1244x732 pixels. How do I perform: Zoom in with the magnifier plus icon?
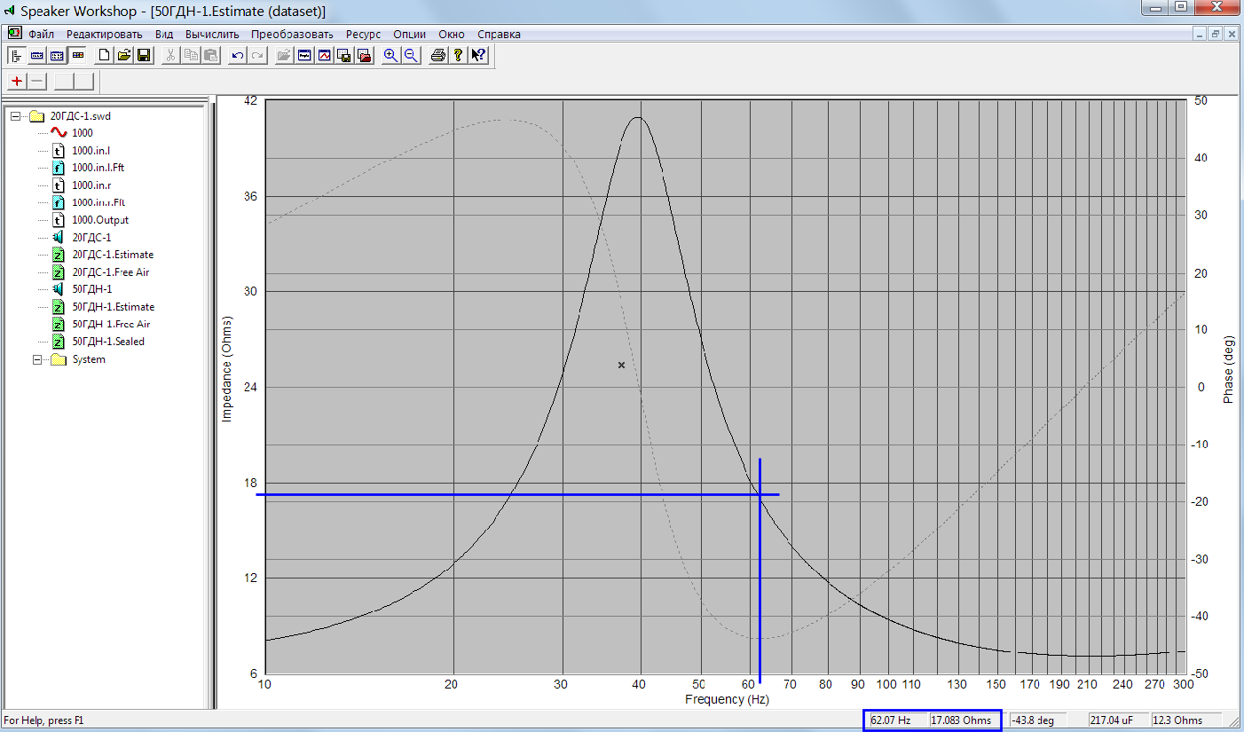(x=390, y=55)
